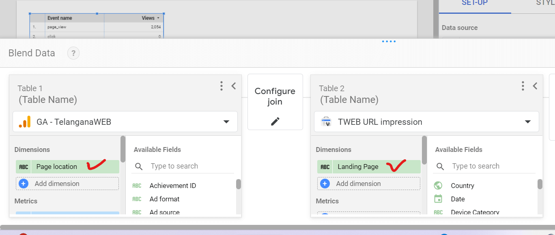The height and width of the screenshot is (235, 555).
Task: Collapse Table 1 using the chevron arrow
Action: tap(234, 86)
